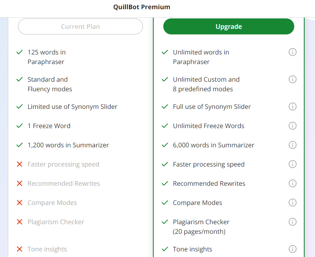
Task: Show info for Compare Modes feature
Action: [293, 203]
